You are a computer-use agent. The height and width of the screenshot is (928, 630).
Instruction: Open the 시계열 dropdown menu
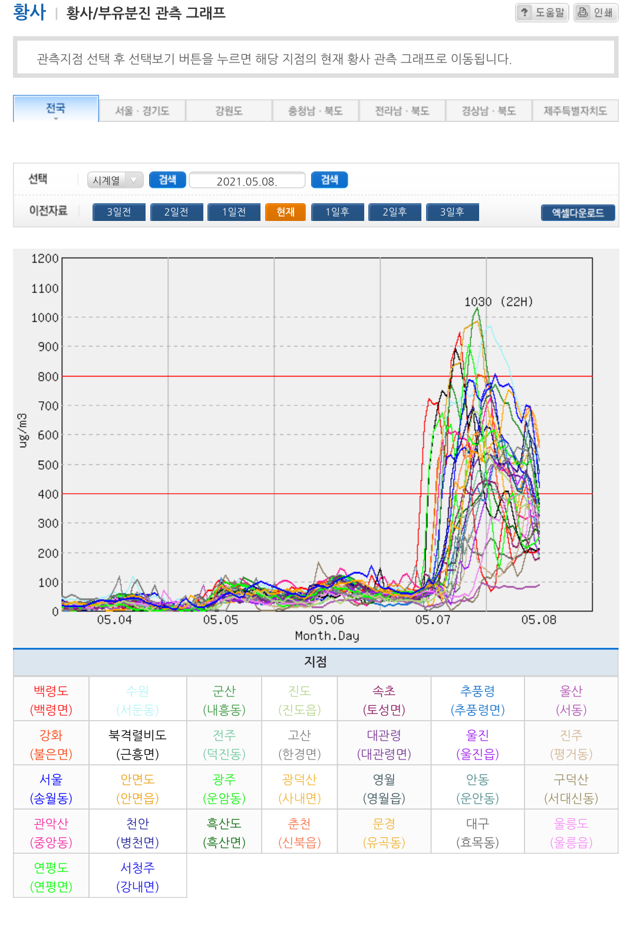pos(116,180)
